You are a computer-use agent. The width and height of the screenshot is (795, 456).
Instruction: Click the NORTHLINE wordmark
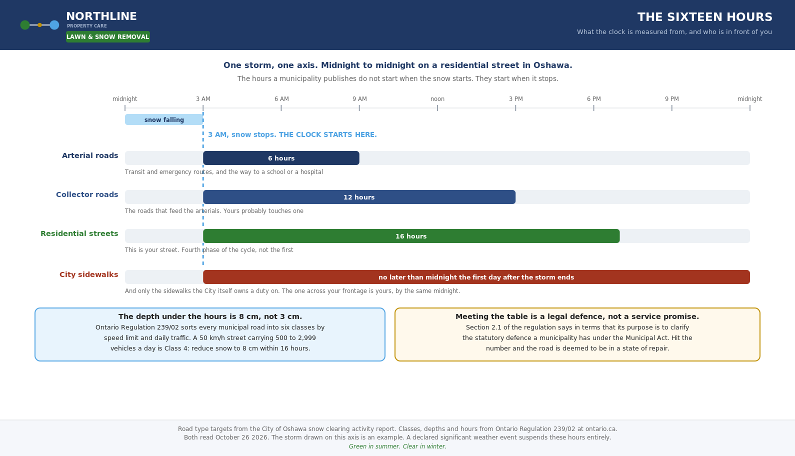coord(101,16)
